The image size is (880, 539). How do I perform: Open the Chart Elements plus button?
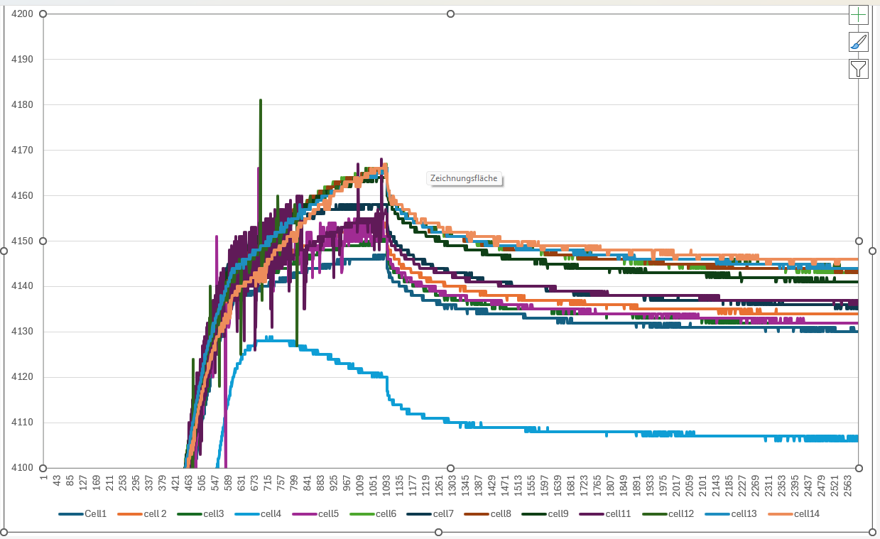point(859,15)
